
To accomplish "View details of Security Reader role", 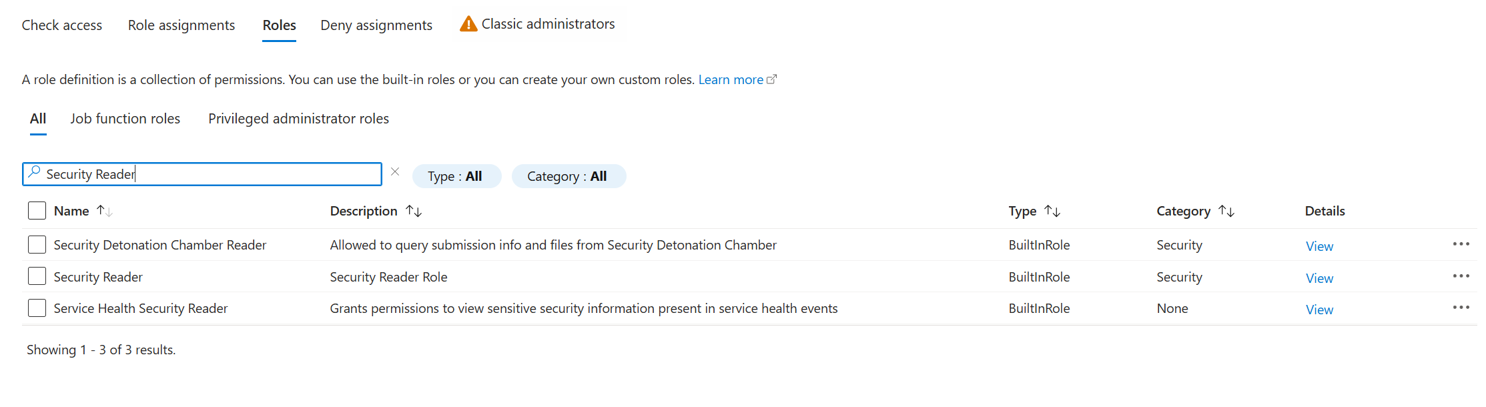I will click(1319, 278).
